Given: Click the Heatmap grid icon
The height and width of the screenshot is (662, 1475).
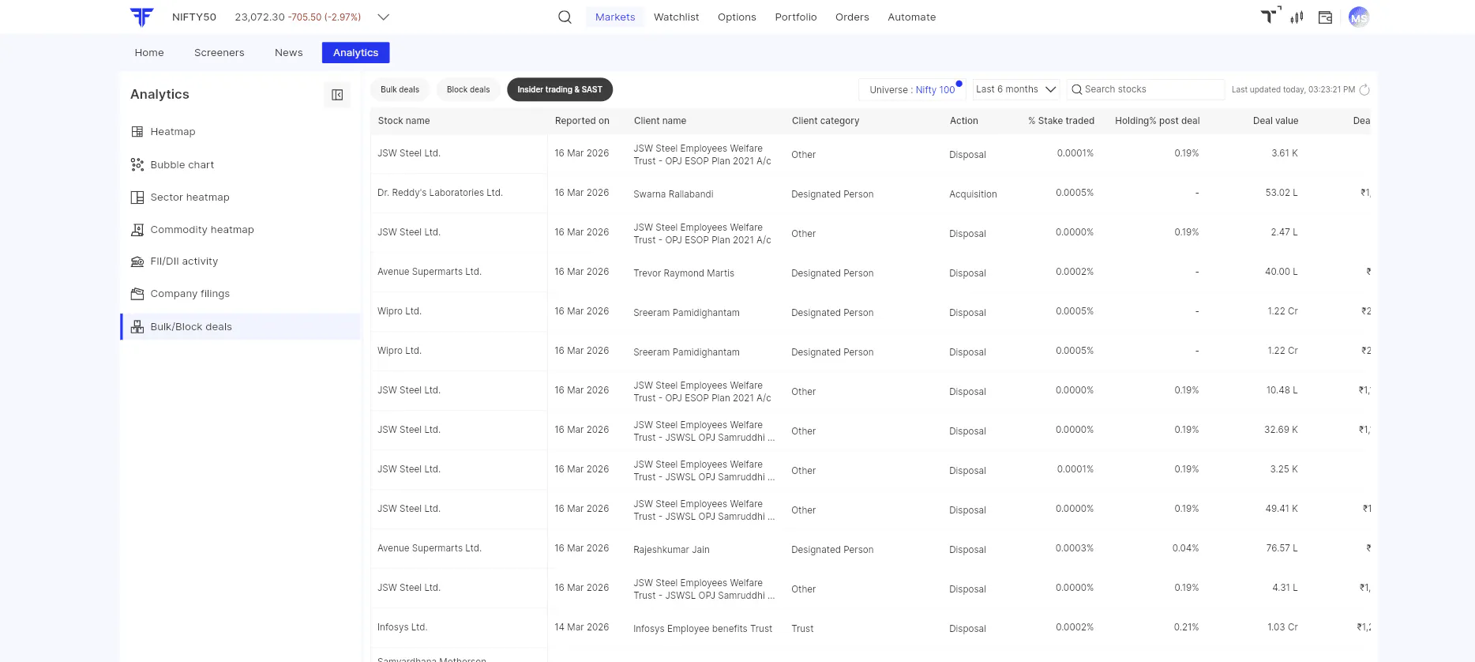Looking at the screenshot, I should point(137,132).
